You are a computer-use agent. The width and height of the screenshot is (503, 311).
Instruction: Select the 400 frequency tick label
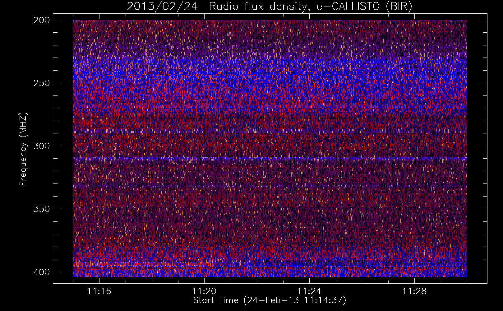[41, 272]
